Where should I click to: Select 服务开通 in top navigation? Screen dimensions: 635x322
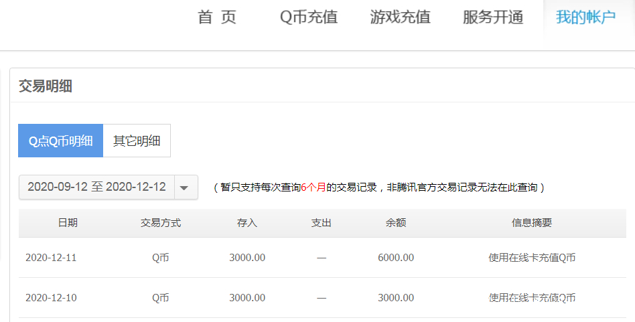(x=493, y=18)
